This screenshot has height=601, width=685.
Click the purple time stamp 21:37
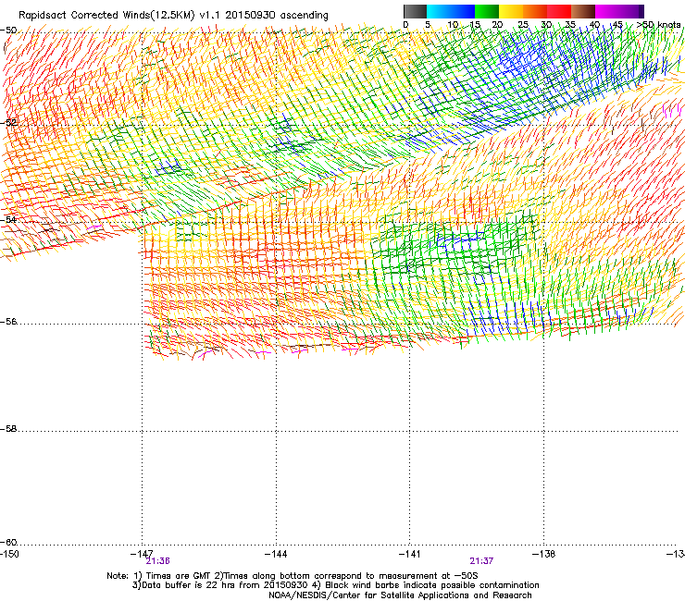point(481,561)
